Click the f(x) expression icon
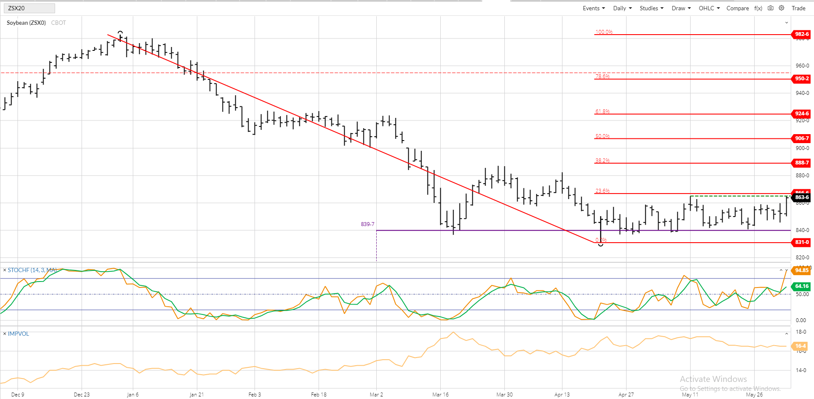This screenshot has width=814, height=399. click(x=758, y=8)
